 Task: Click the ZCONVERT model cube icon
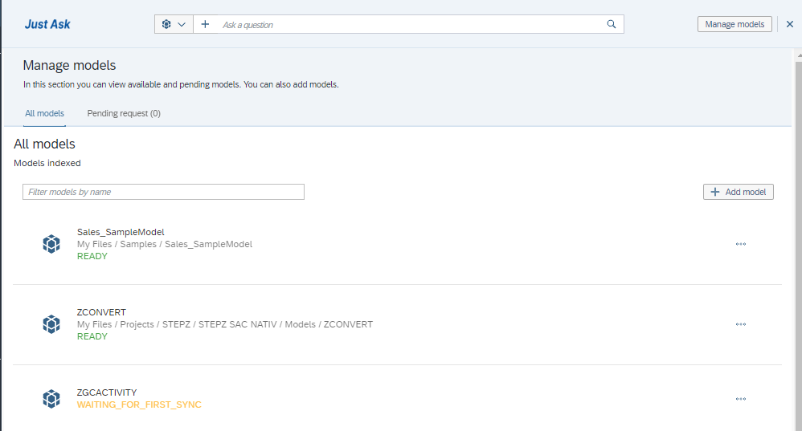[x=51, y=324]
